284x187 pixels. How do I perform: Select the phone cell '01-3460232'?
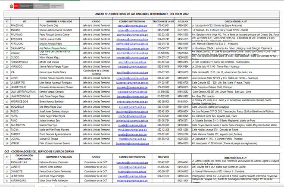(x=163, y=92)
